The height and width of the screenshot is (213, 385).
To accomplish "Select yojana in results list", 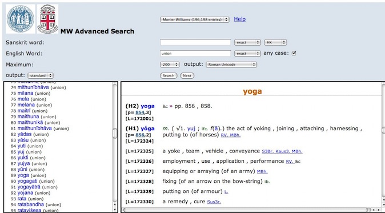I will click(x=25, y=193).
